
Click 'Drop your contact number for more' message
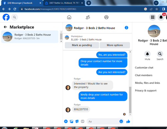[x=103, y=63]
